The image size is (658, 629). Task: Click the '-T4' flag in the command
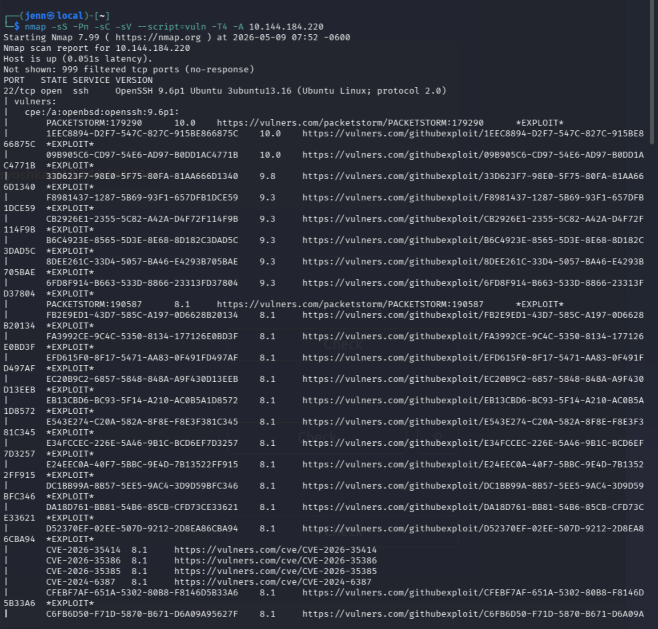tap(220, 27)
